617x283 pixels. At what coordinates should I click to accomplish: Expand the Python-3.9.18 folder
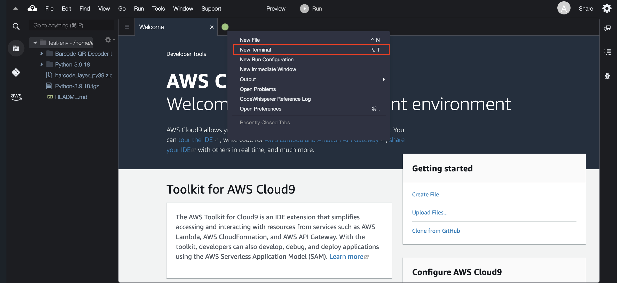41,64
